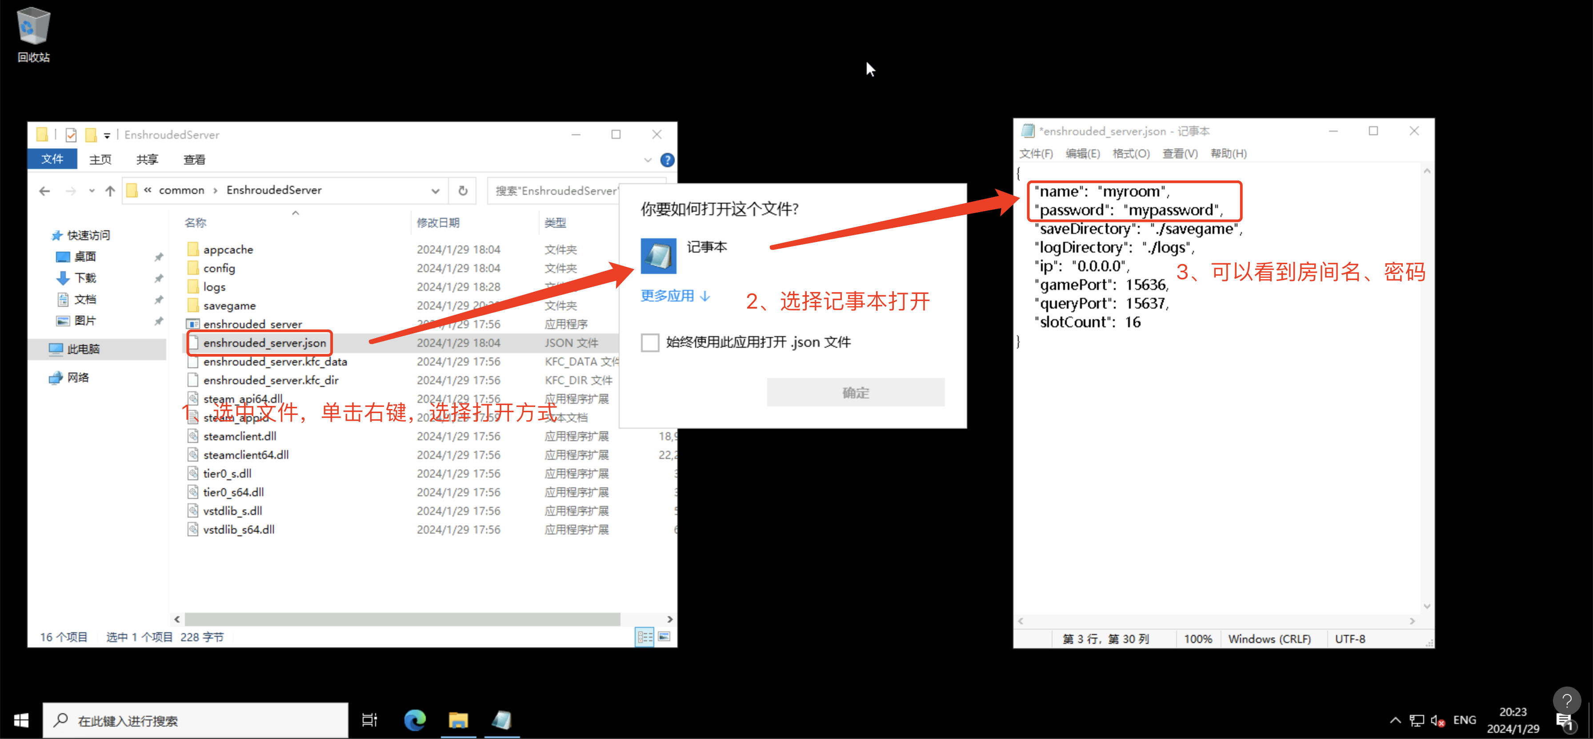Open network status tray icon
The image size is (1593, 739).
coord(1416,720)
